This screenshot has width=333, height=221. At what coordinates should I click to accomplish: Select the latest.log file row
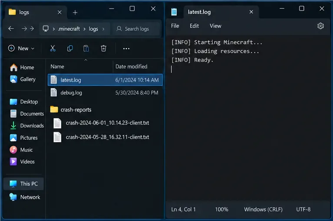[x=105, y=80]
